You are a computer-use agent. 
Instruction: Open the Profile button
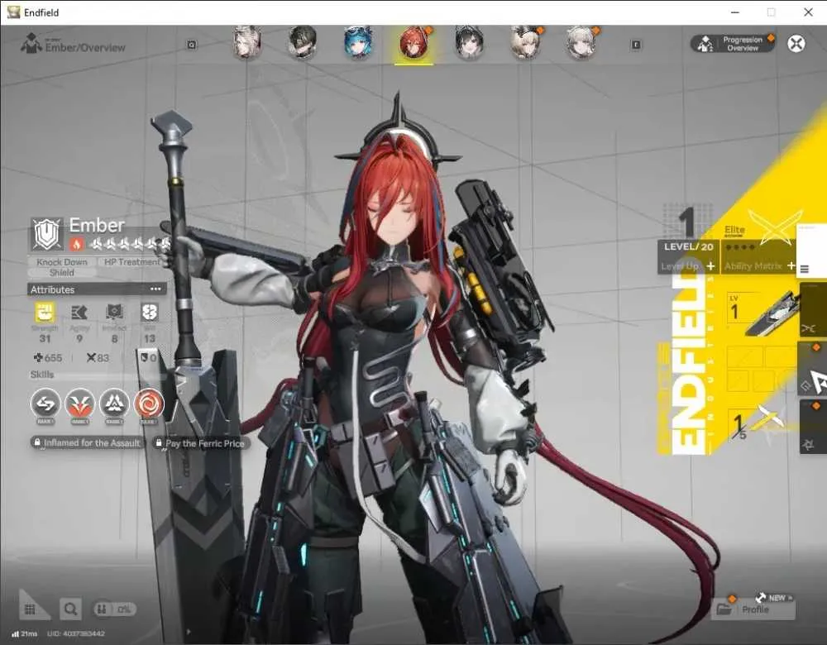[x=753, y=609]
